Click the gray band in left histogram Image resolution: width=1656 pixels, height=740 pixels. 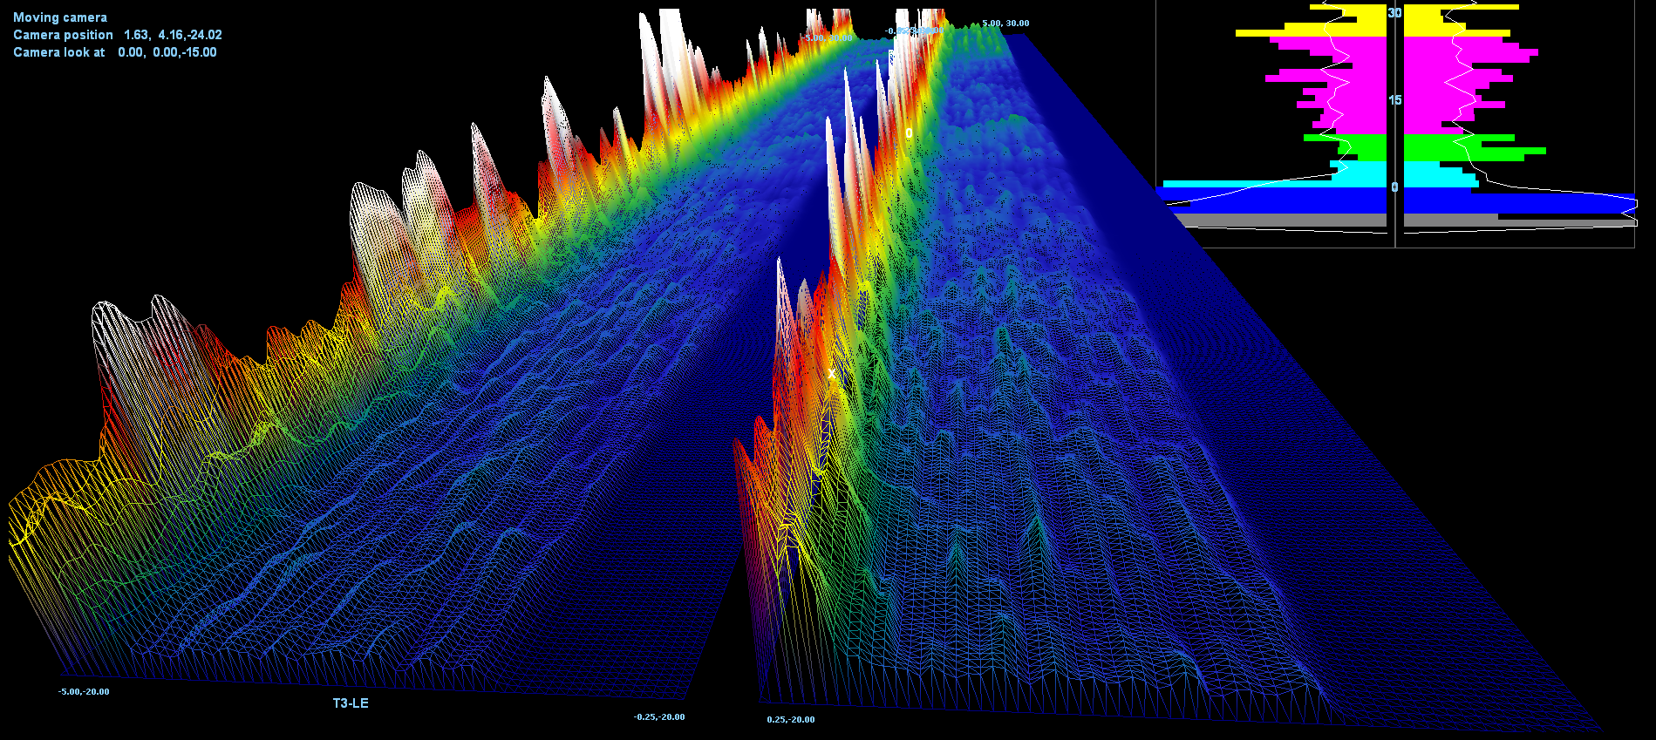(x=1291, y=221)
